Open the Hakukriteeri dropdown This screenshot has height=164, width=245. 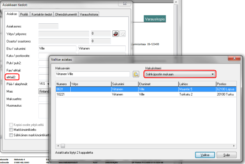(180, 74)
